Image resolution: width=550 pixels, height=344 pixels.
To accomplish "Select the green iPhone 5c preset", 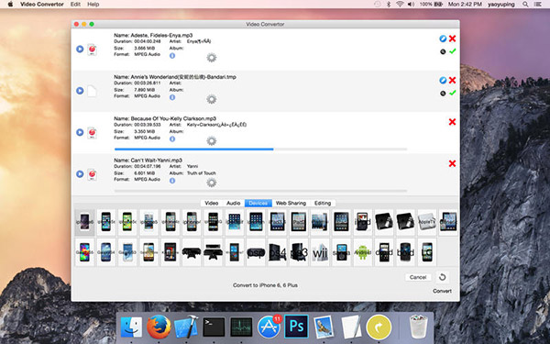I will pos(127,222).
